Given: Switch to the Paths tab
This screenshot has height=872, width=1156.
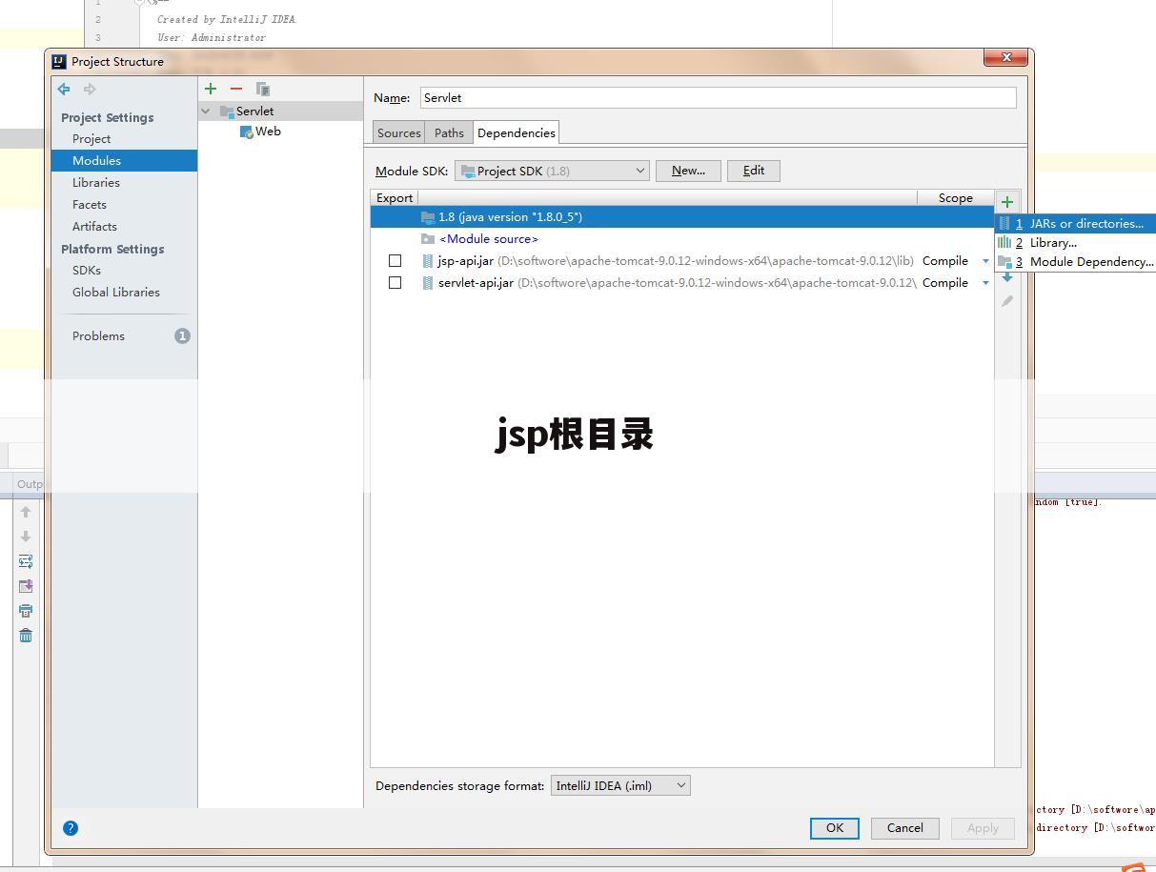Looking at the screenshot, I should tap(449, 132).
